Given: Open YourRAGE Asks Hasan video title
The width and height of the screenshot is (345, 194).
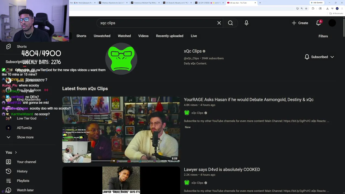Looking at the screenshot, I should [249, 100].
